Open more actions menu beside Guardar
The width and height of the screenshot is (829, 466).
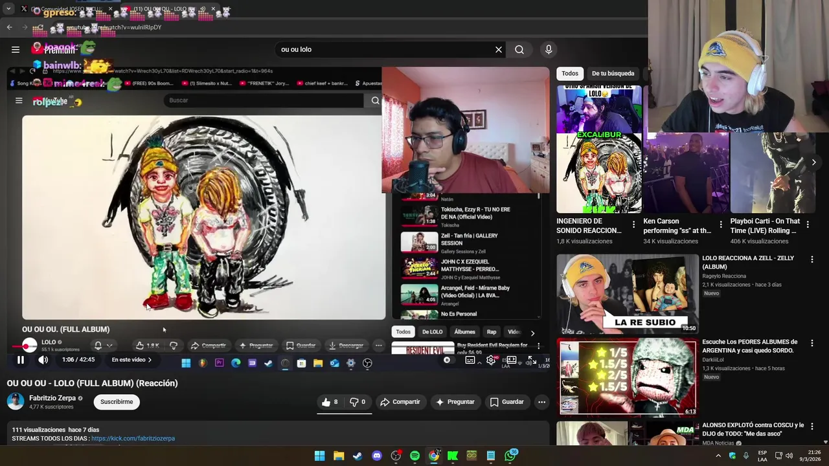pos(541,402)
